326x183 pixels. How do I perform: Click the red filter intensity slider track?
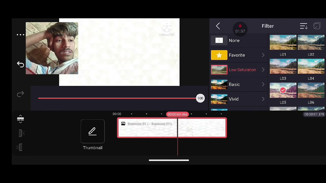click(x=117, y=98)
